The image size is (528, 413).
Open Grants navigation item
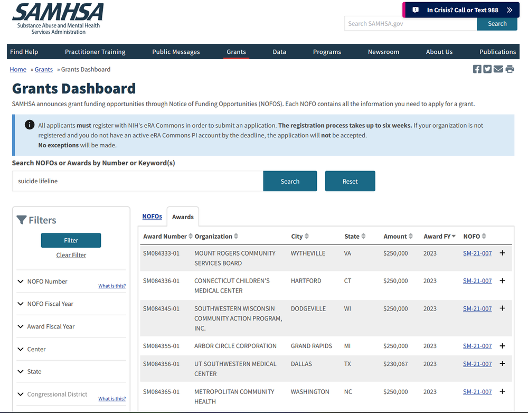point(236,52)
